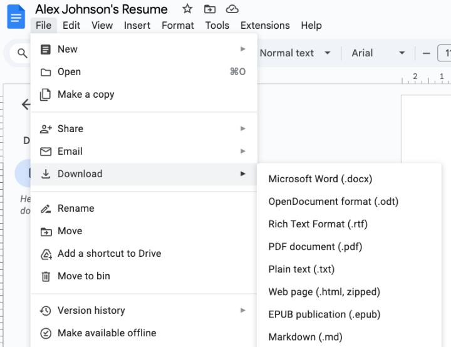This screenshot has height=347, width=451.
Task: Click the arrow beside Share
Action: (243, 128)
